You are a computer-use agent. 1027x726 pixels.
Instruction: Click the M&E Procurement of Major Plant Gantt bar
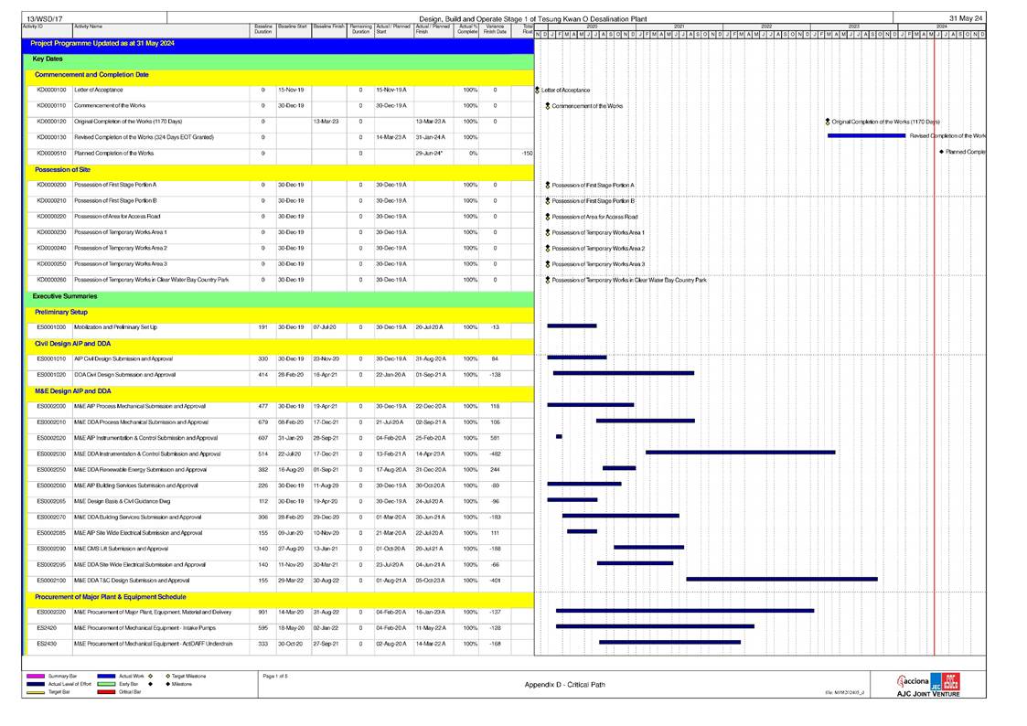tap(684, 611)
